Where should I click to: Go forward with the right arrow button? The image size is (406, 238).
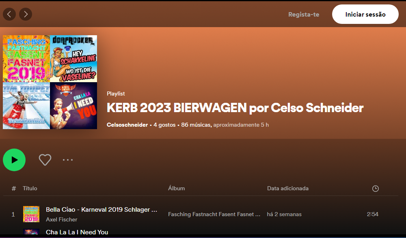pos(26,15)
